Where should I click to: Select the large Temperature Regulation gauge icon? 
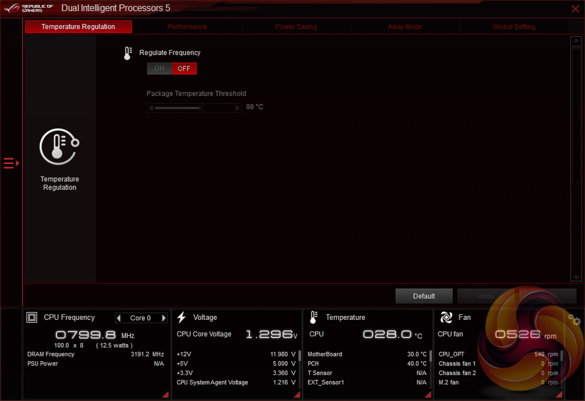click(x=59, y=147)
